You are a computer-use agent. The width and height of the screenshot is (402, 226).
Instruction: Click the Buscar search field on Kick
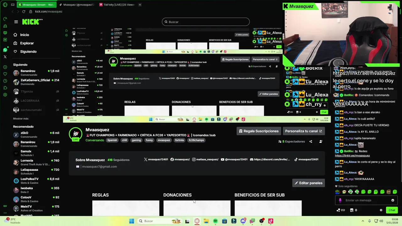tap(206, 22)
